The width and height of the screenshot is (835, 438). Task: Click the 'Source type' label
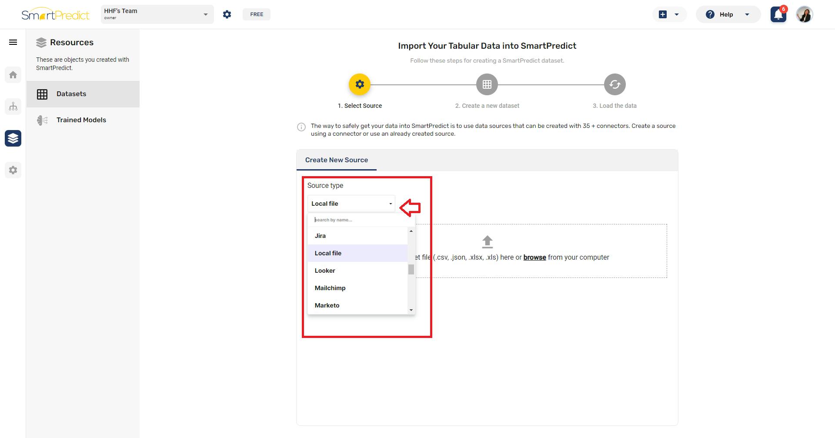(x=325, y=186)
